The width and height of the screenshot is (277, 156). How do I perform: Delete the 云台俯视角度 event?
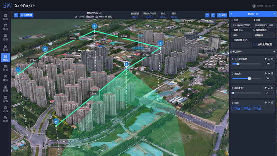pyautogui.click(x=272, y=59)
